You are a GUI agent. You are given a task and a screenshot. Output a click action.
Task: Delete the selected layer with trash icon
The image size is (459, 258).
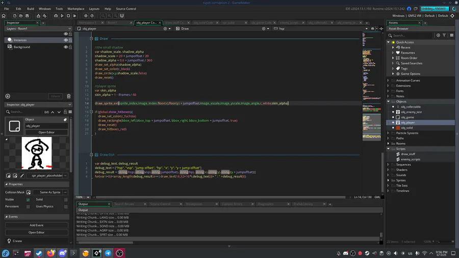[x=68, y=96]
